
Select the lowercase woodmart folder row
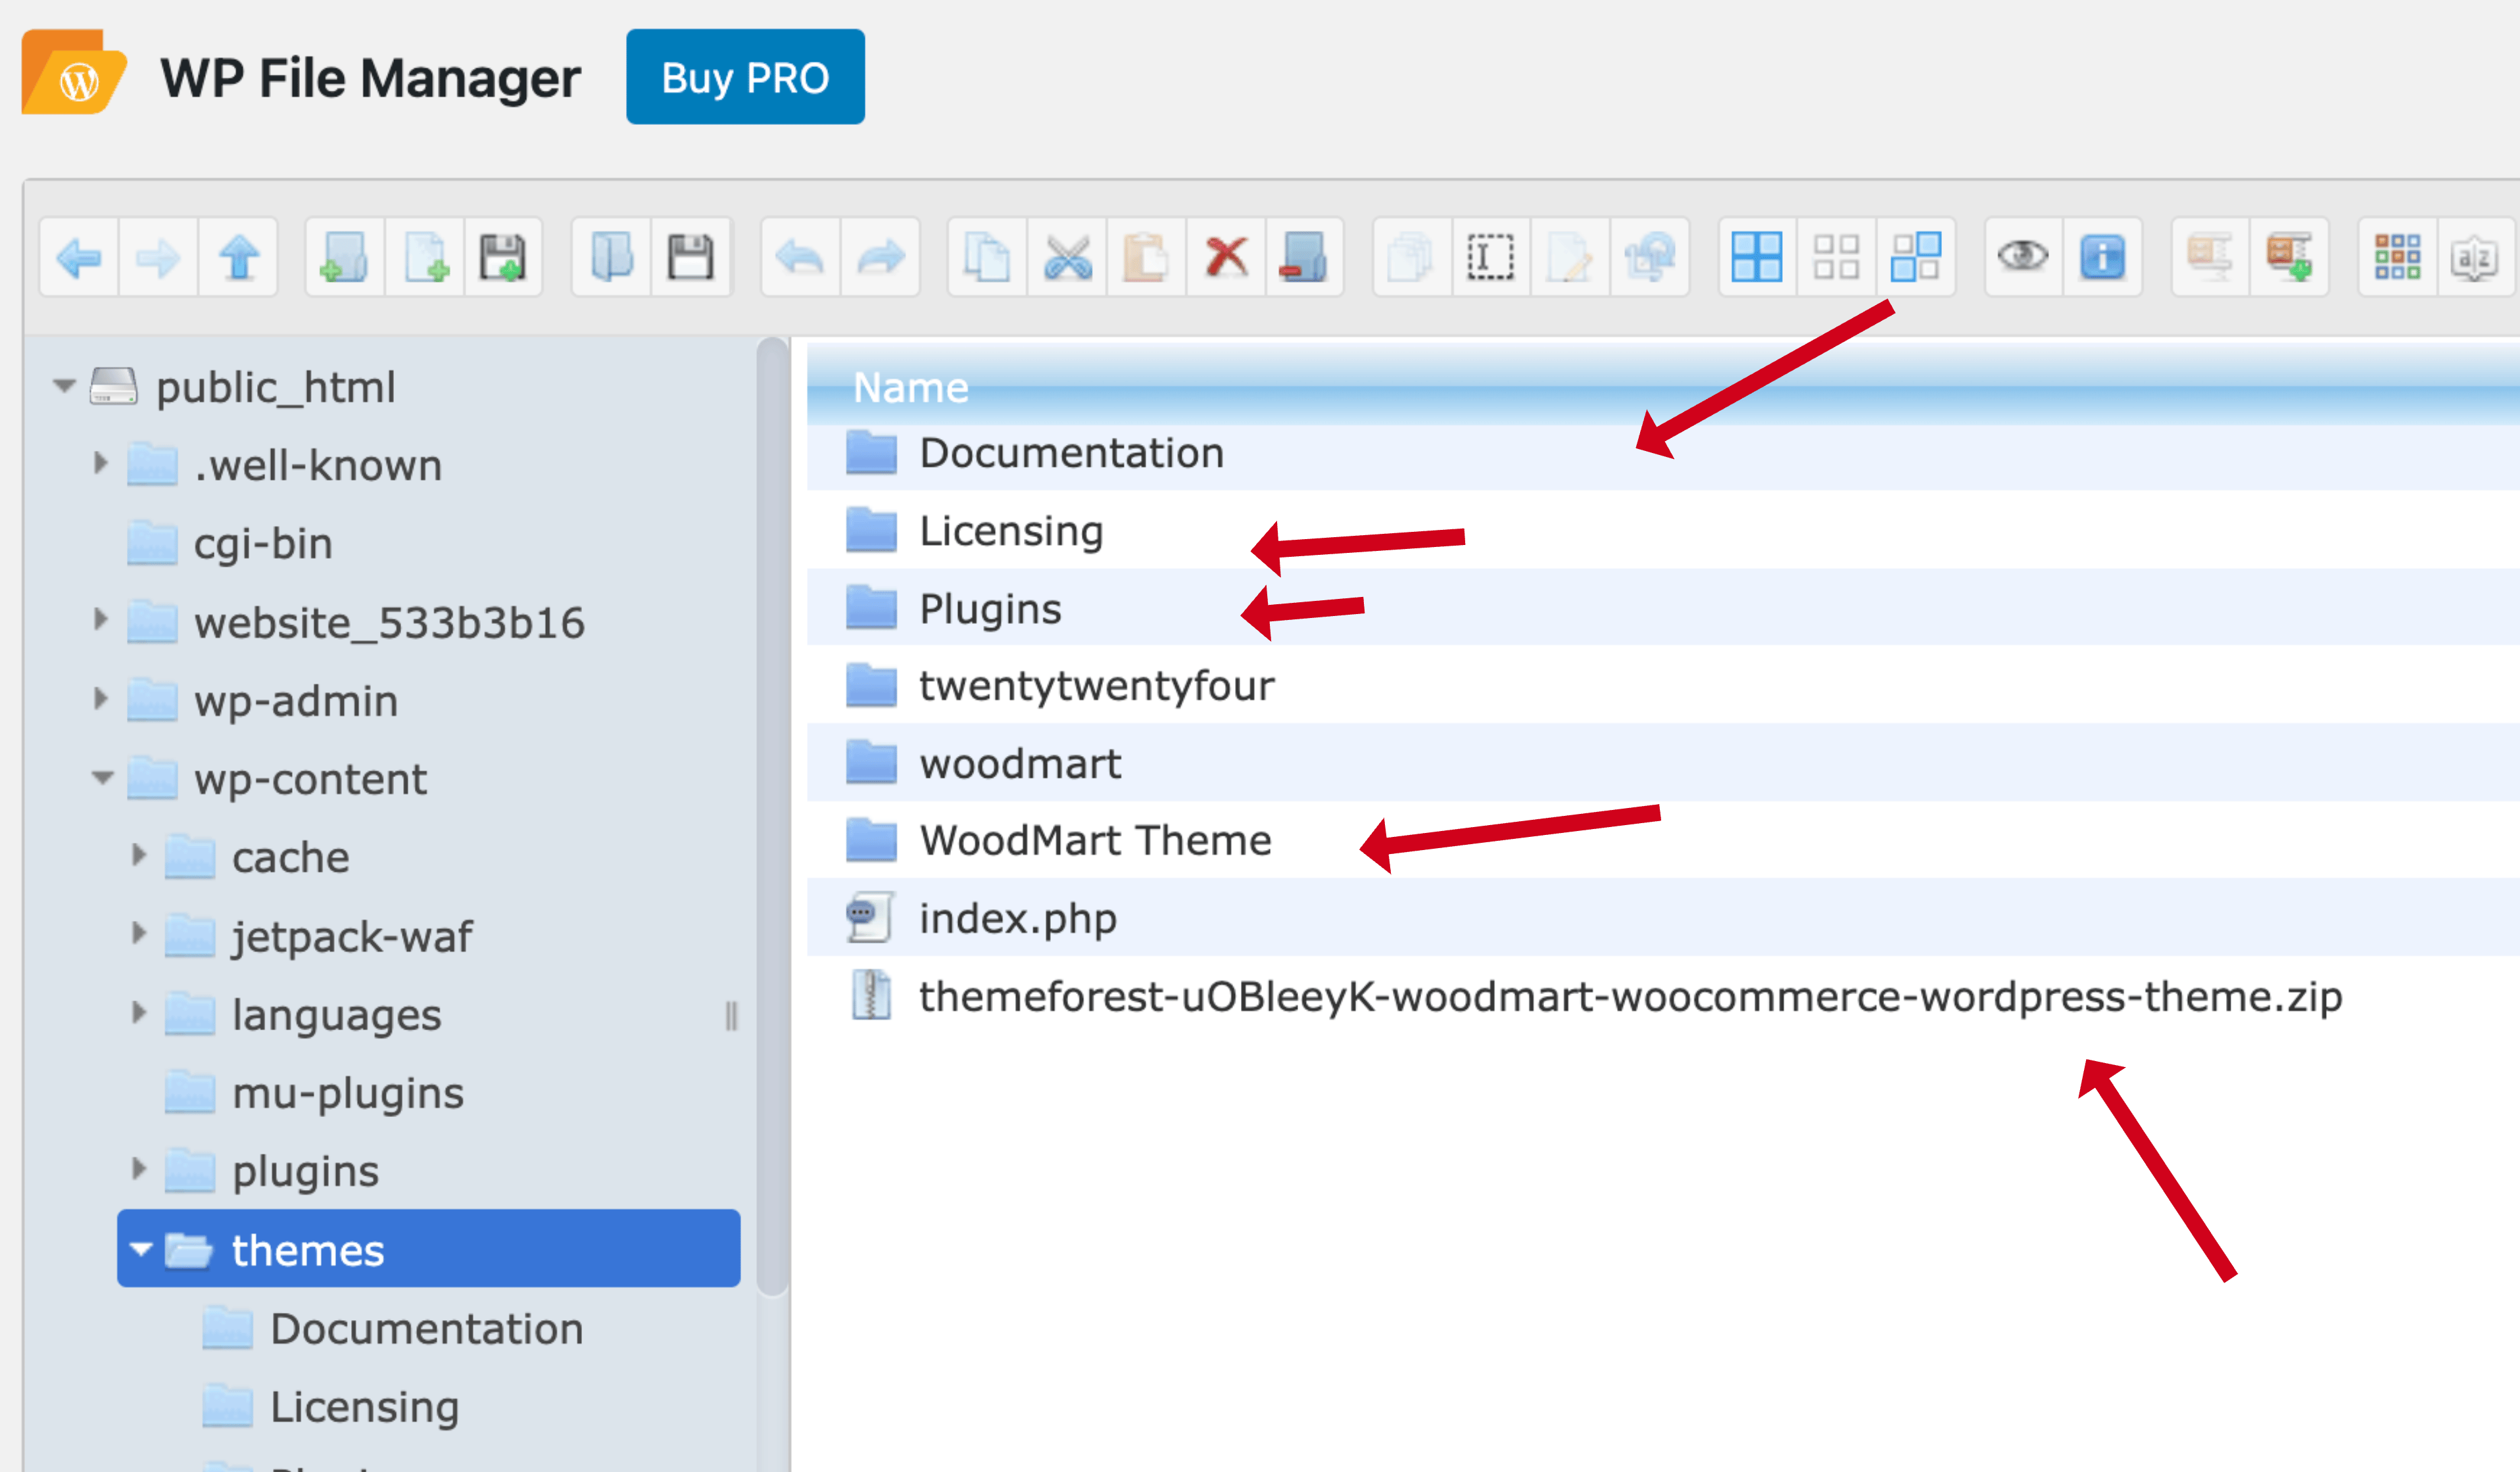(x=1663, y=763)
